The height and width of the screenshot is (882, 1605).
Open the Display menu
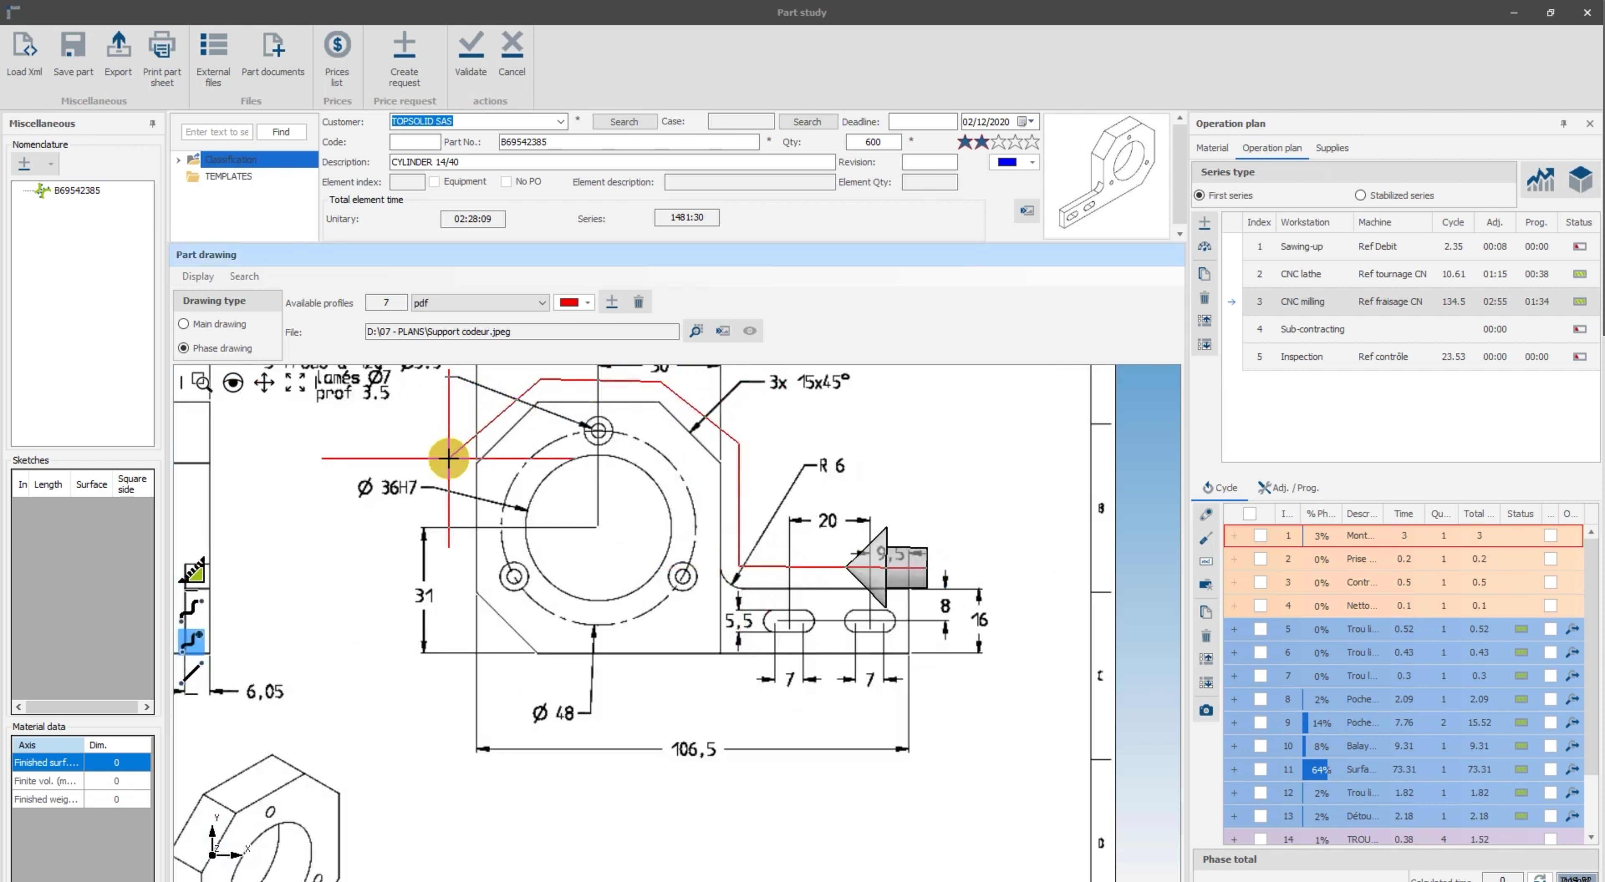coord(198,276)
